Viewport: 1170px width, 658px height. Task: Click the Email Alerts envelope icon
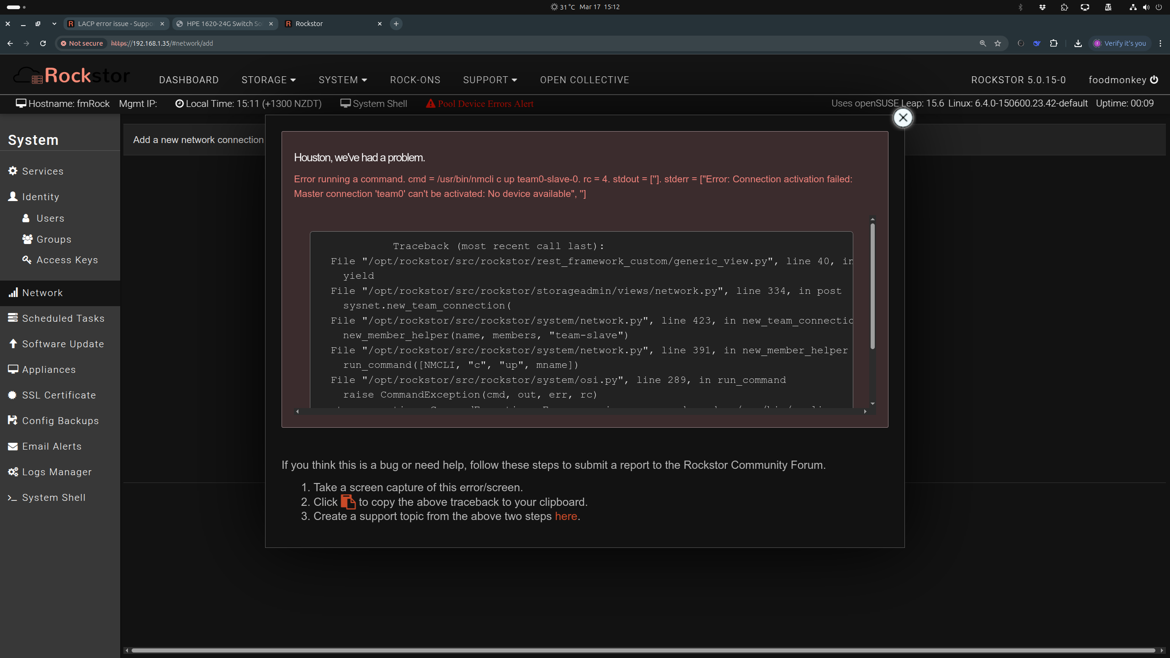pos(13,446)
